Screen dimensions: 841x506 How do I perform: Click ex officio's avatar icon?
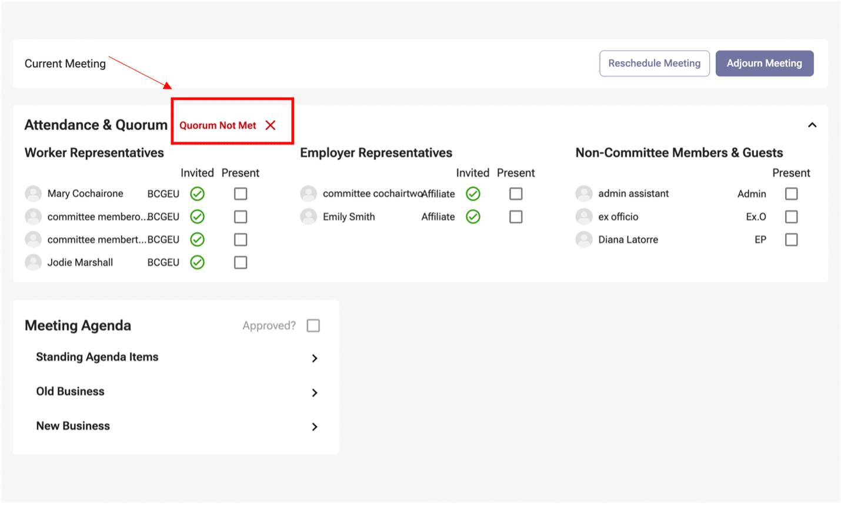point(584,216)
